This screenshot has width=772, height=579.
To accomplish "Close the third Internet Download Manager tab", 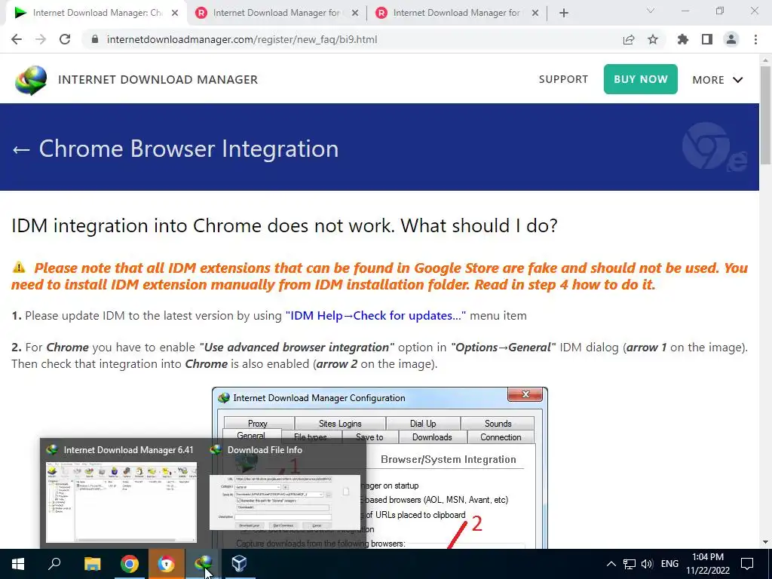I will coord(535,14).
